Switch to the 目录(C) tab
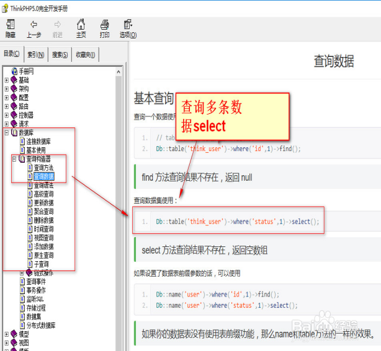Image resolution: width=381 pixels, height=351 pixels. tap(12, 54)
